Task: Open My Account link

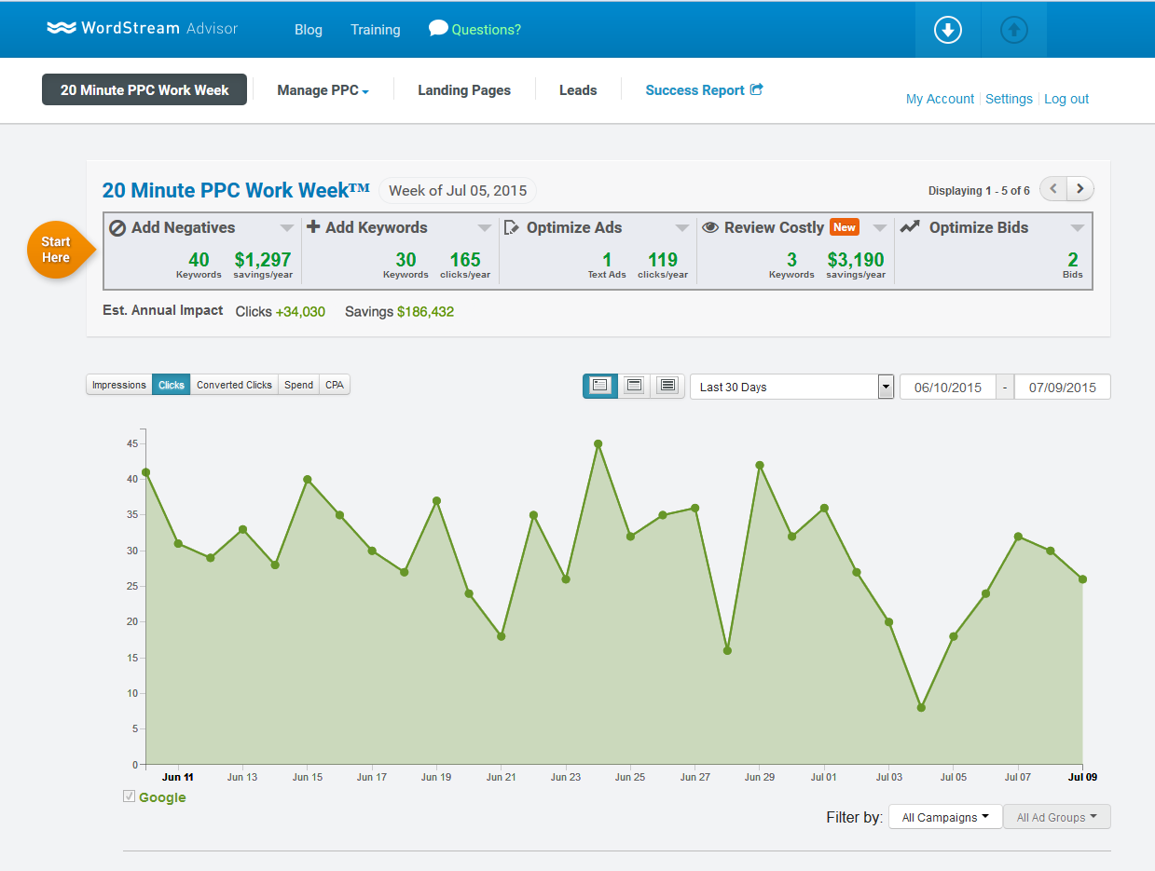Action: pyautogui.click(x=940, y=99)
